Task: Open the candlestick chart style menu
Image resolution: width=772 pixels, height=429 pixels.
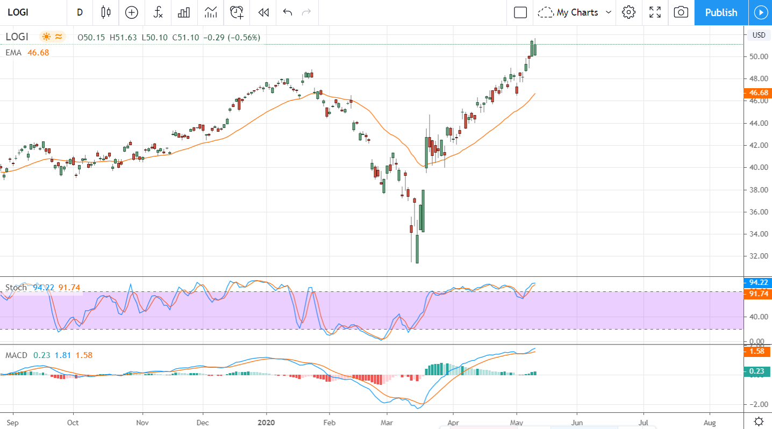Action: pos(106,12)
